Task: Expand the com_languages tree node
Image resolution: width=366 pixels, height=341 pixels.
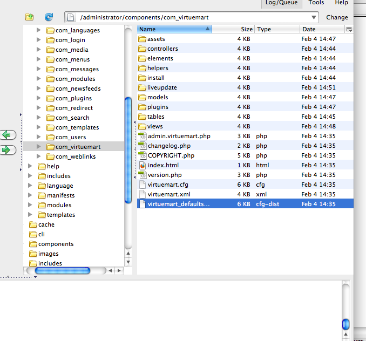Action: pyautogui.click(x=38, y=30)
